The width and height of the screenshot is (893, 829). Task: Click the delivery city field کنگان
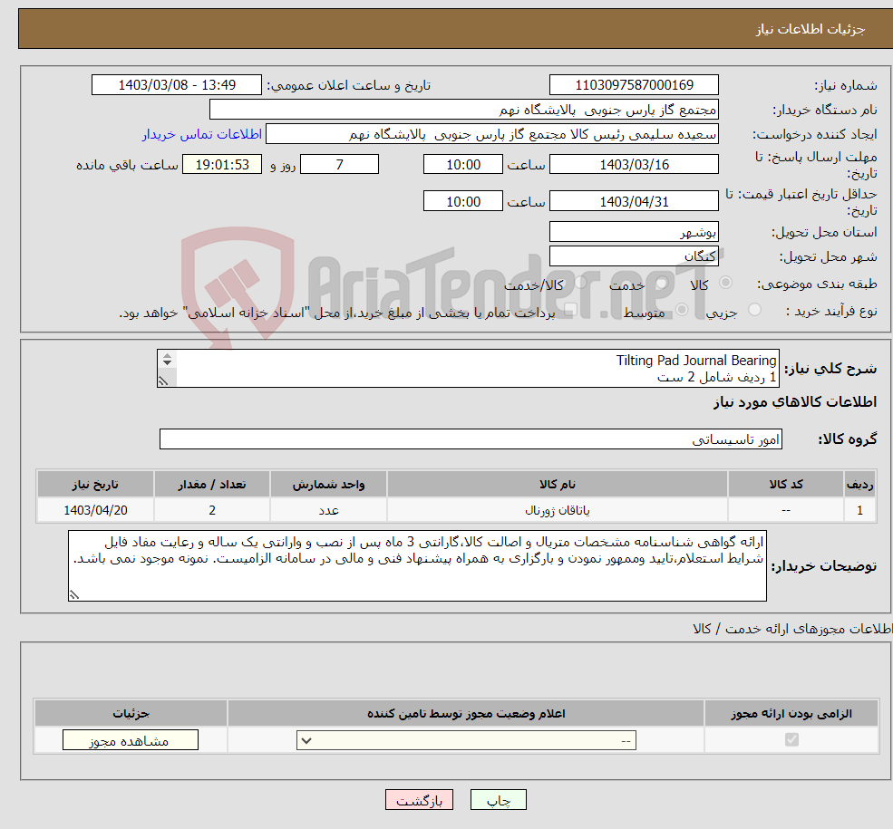634,256
